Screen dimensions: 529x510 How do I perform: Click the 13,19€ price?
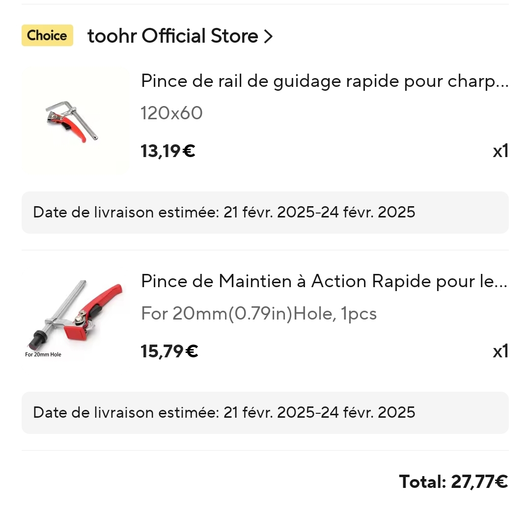pos(168,151)
